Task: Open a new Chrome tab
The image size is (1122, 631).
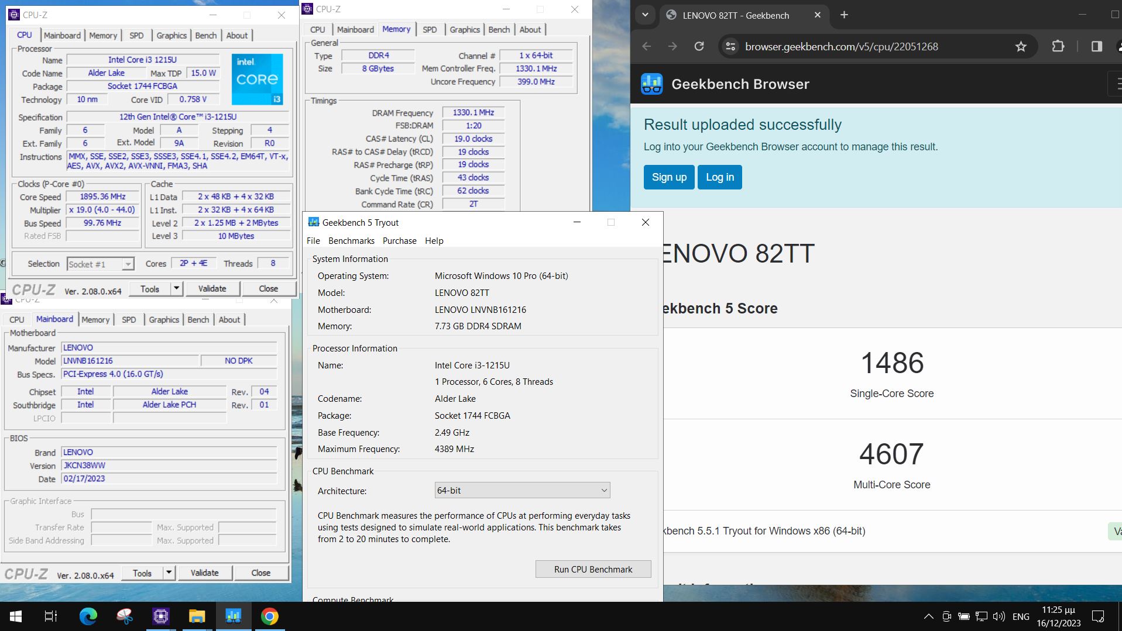Action: click(x=844, y=15)
